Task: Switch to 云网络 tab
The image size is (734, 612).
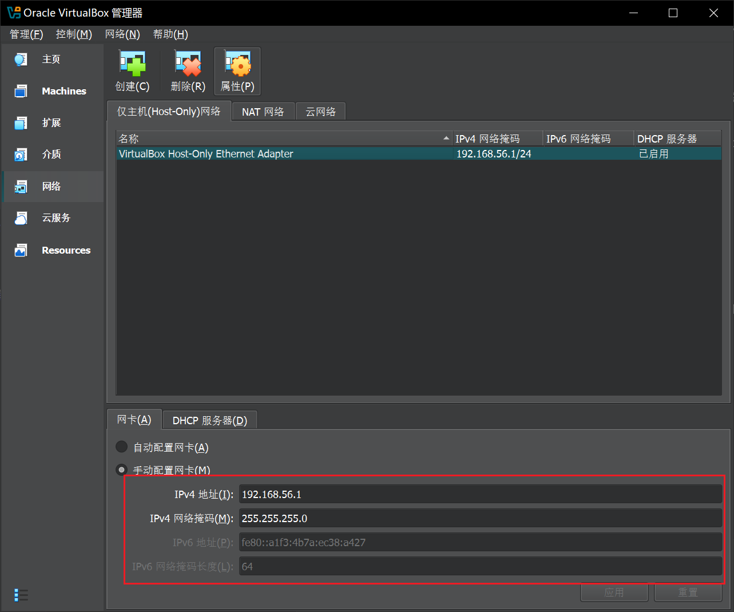Action: [x=320, y=112]
